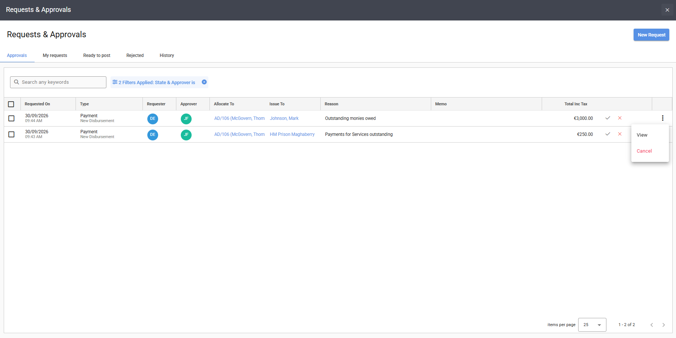Viewport: 676px width, 338px height.
Task: Click 'Outstanding monies owed' reason text
Action: pyautogui.click(x=350, y=118)
